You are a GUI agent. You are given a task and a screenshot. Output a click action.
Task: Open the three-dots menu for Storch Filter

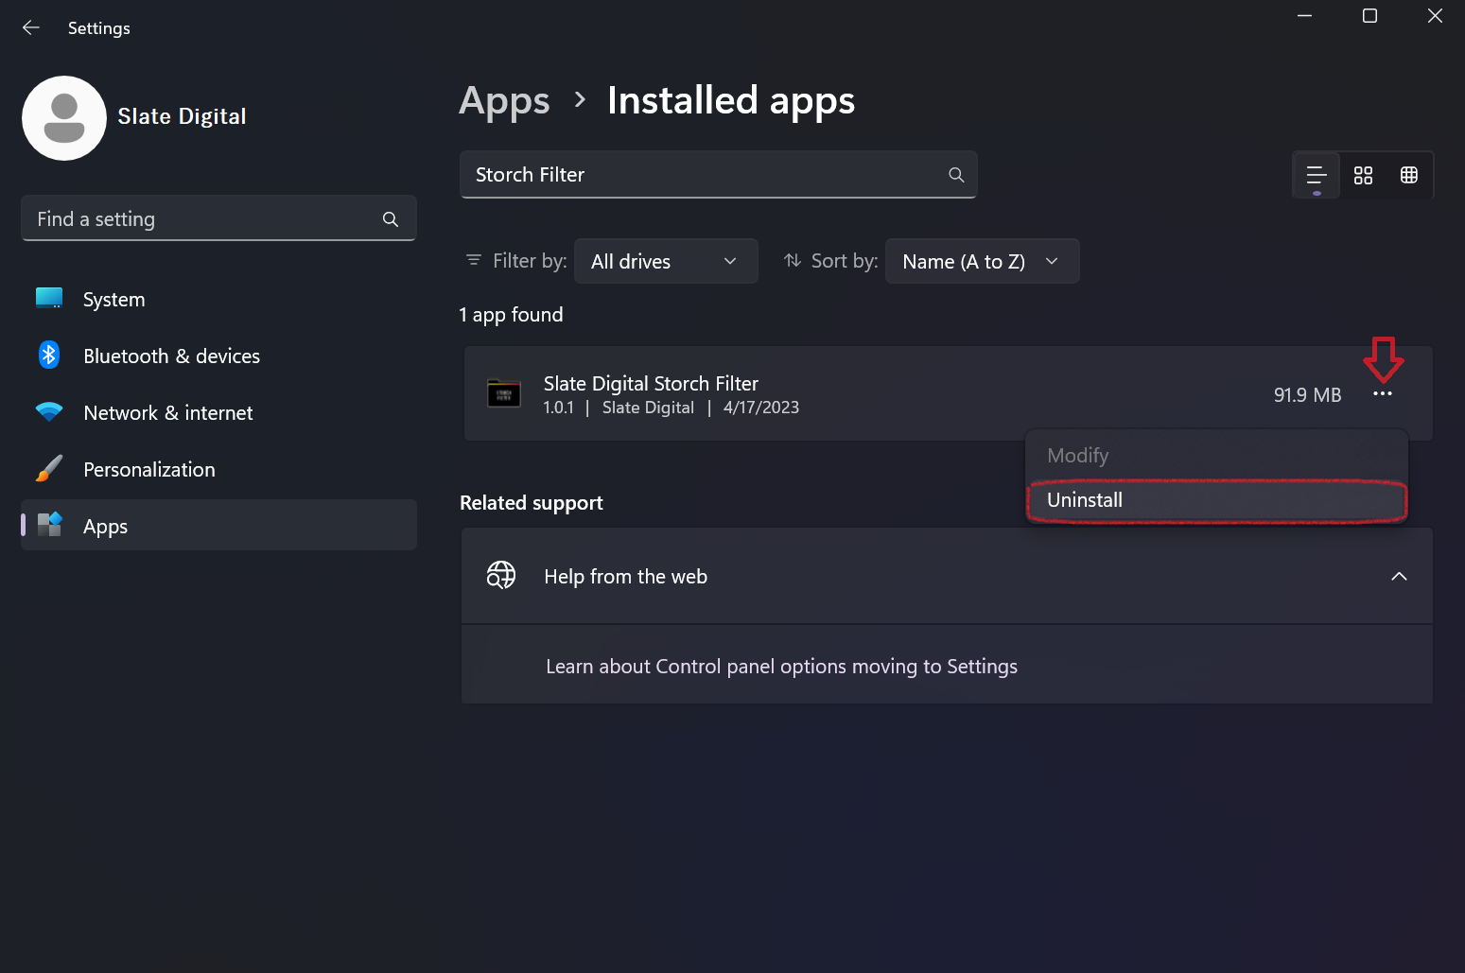(1382, 393)
